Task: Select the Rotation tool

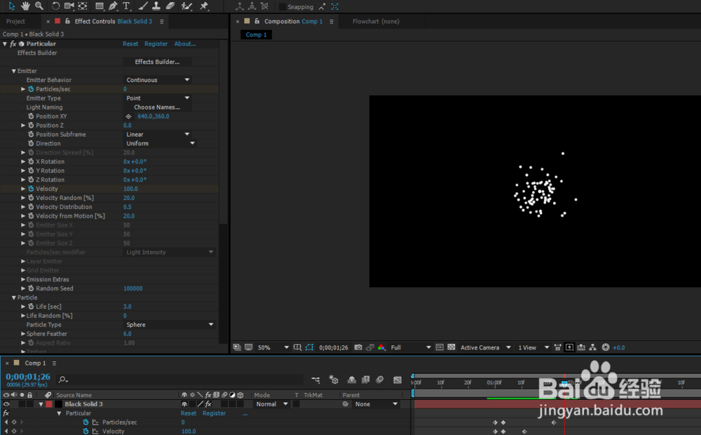Action: point(55,6)
